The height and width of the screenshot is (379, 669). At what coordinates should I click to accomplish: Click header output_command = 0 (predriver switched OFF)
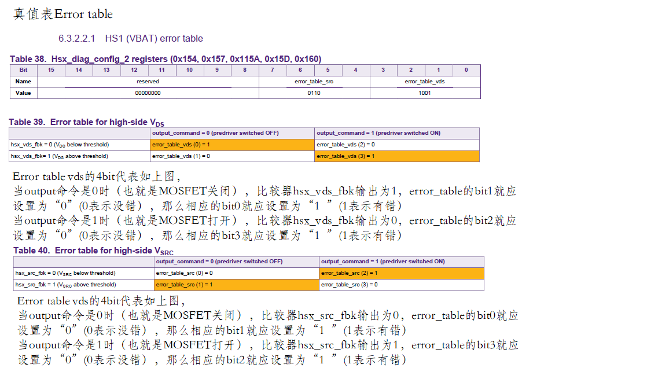coord(218,133)
